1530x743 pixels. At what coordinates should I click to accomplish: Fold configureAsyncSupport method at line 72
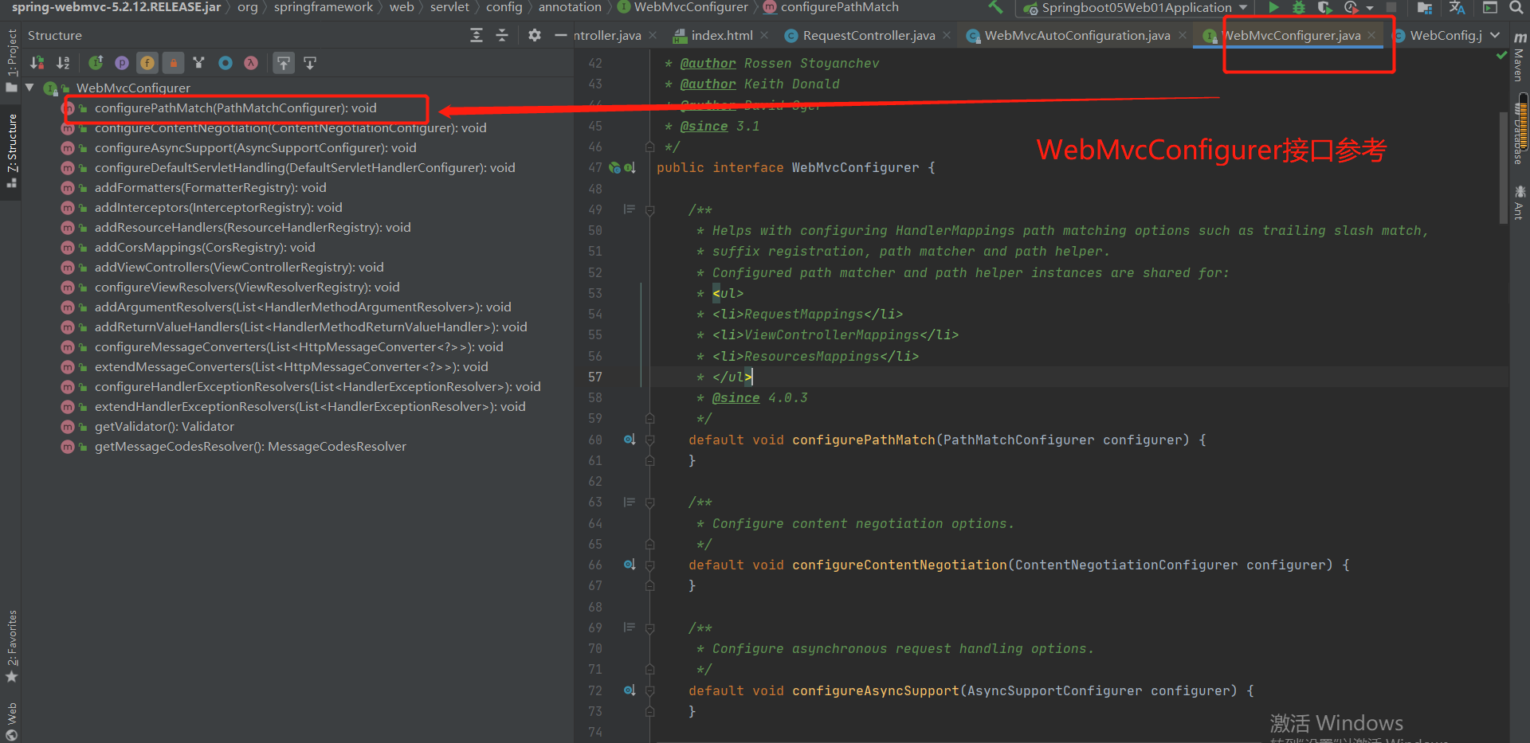click(x=649, y=691)
